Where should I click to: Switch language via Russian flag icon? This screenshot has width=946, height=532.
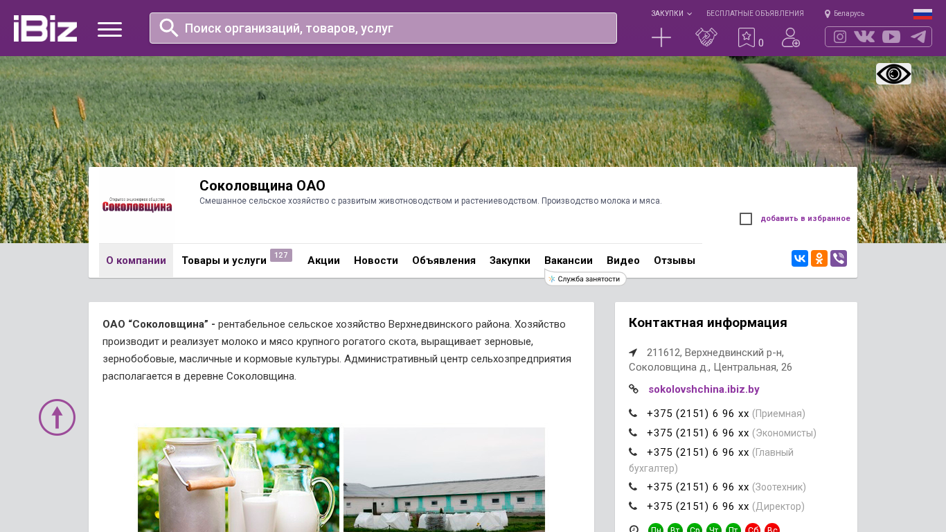tap(922, 14)
